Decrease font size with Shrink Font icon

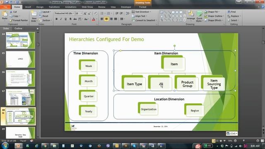click(x=89, y=13)
